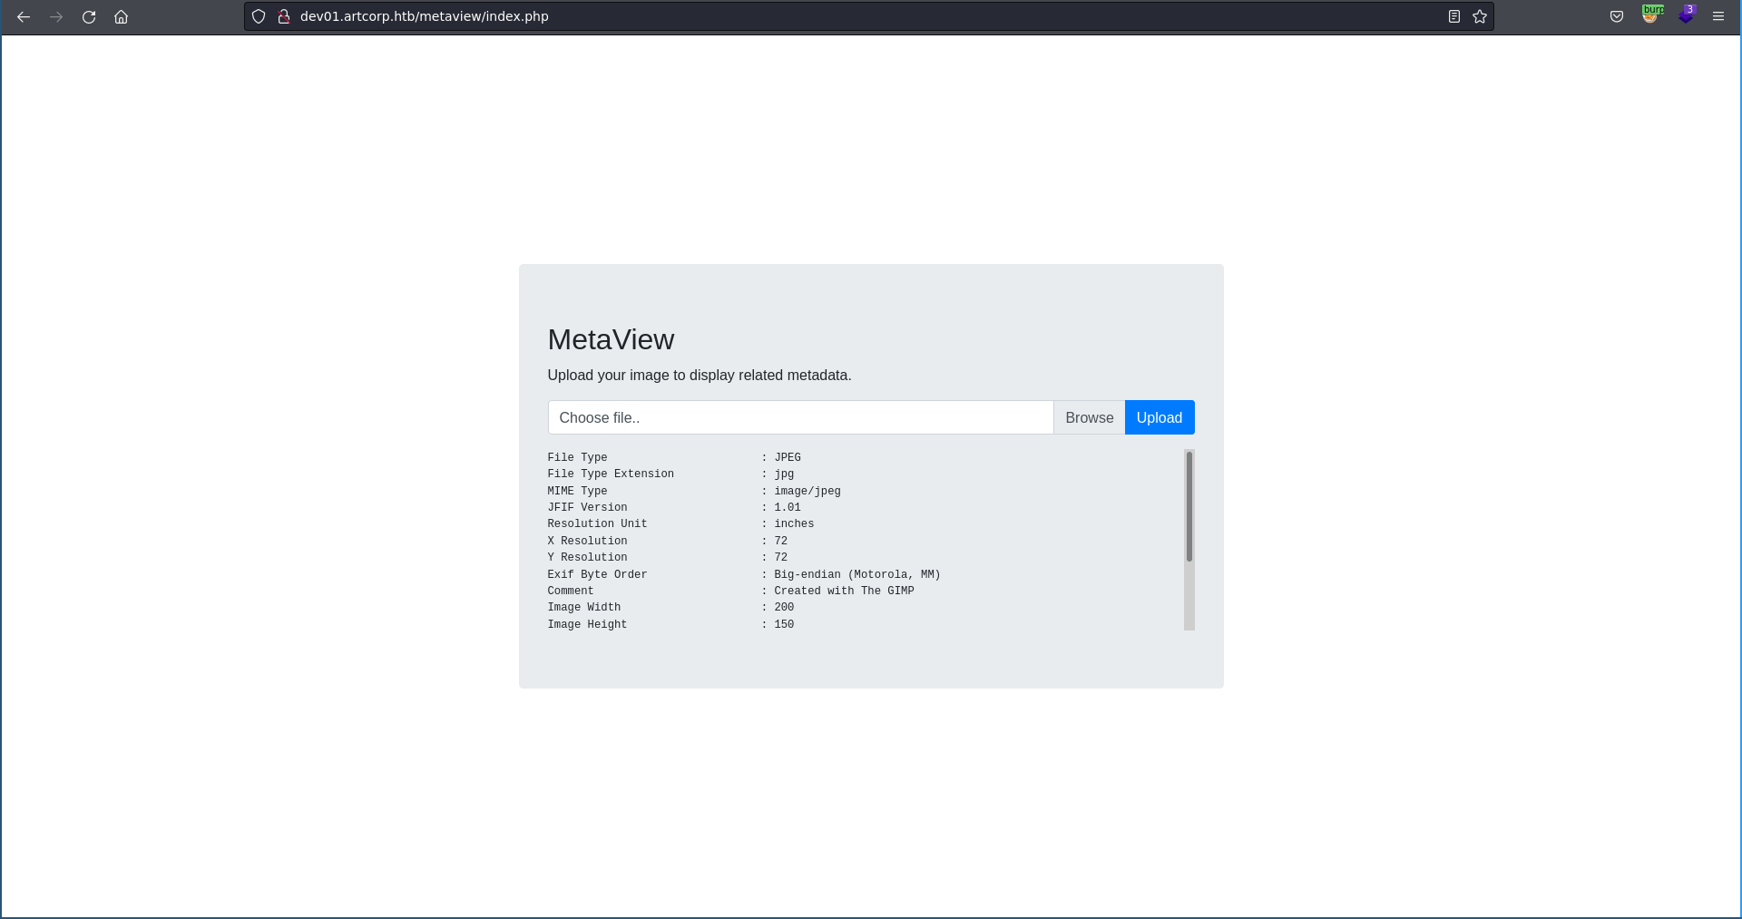Open the purple stacked-layers extension icon

tap(1685, 15)
